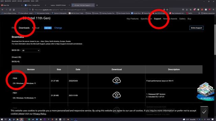This screenshot has width=216, height=121.
Task: Open the Netflix bookmark
Action: point(189,13)
